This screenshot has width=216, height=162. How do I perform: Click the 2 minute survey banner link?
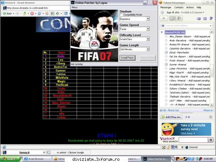pyautogui.click(x=186, y=129)
